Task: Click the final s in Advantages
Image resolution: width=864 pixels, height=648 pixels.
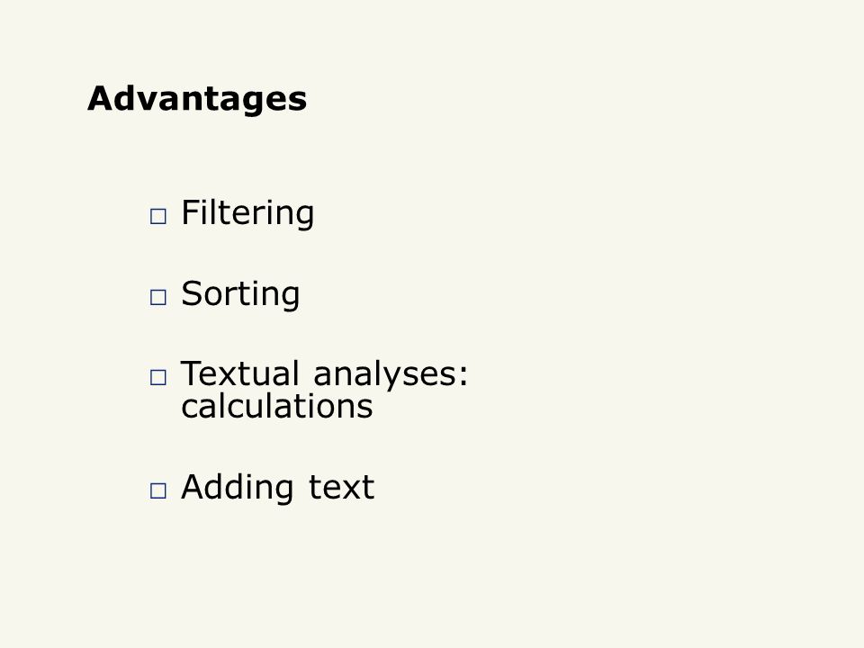Action: pos(298,102)
